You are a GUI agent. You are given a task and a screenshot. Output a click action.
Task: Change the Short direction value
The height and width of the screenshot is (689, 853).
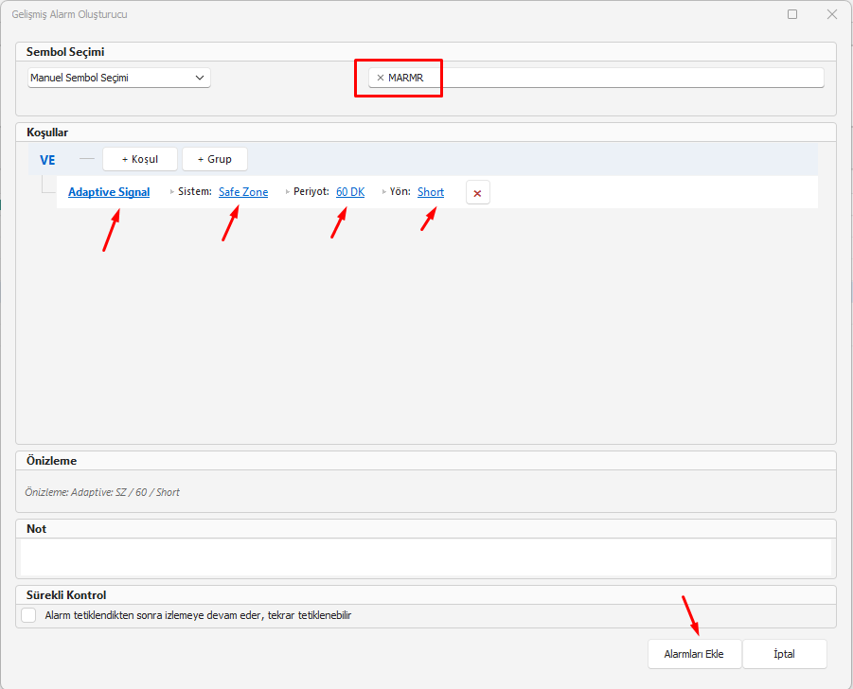[431, 192]
